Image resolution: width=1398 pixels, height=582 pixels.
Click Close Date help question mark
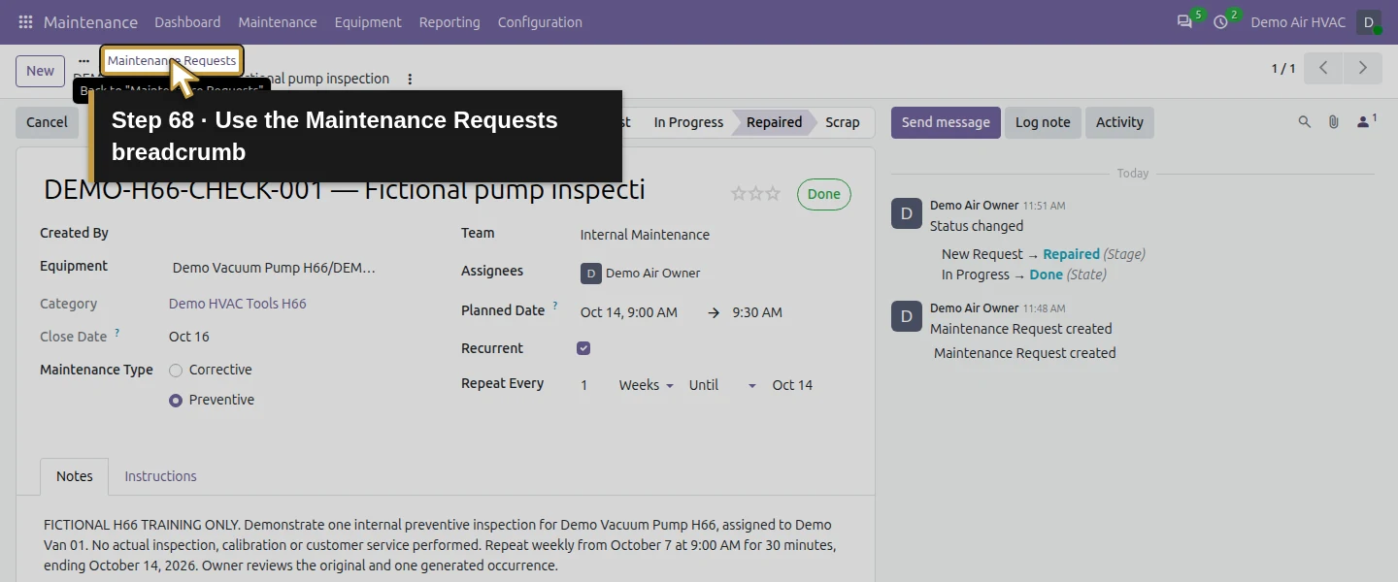(x=117, y=333)
